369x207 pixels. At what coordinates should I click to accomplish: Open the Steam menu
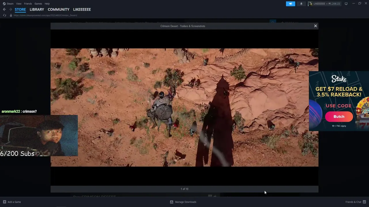[10, 4]
